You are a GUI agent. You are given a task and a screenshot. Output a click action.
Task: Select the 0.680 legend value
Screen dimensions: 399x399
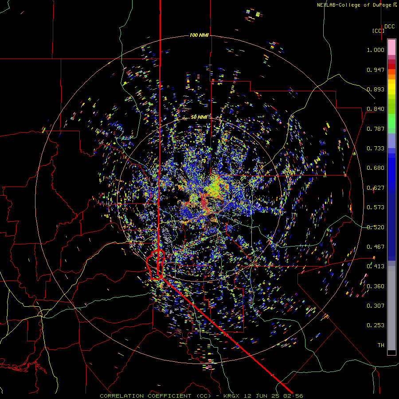[376, 168]
